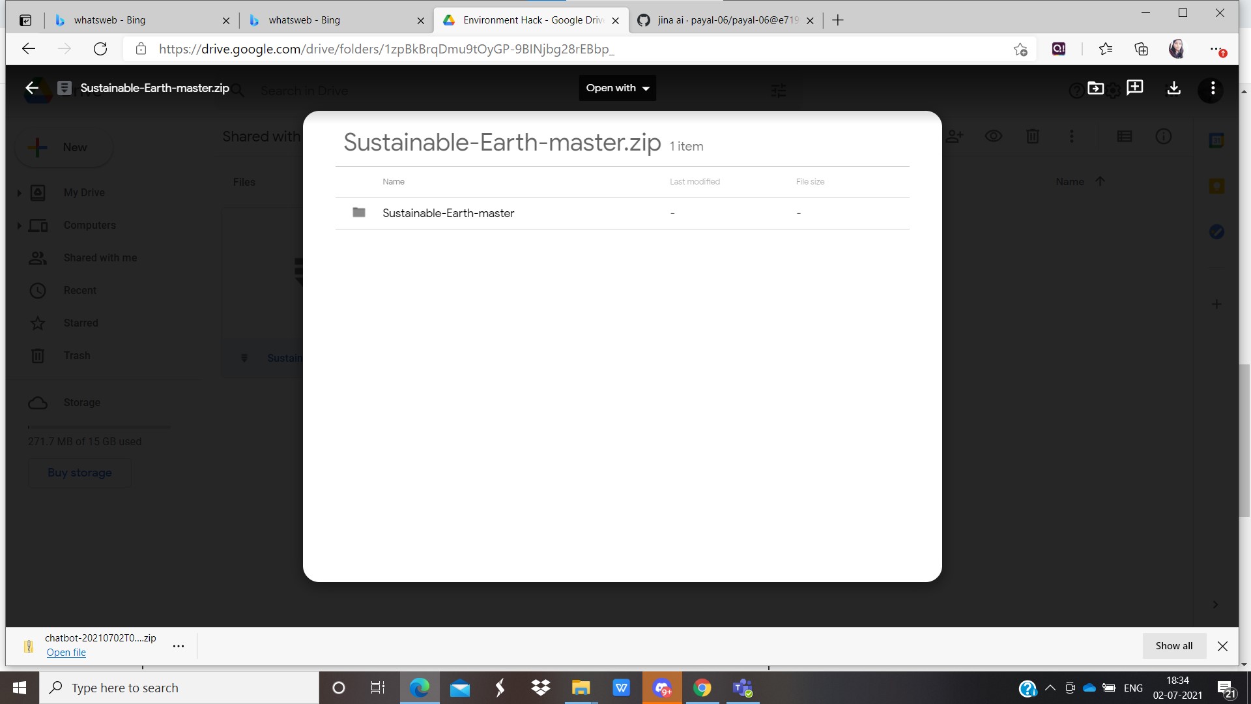The height and width of the screenshot is (704, 1251).
Task: Click the back arrow beside Sustainable-Earth-master.zip
Action: pos(32,88)
